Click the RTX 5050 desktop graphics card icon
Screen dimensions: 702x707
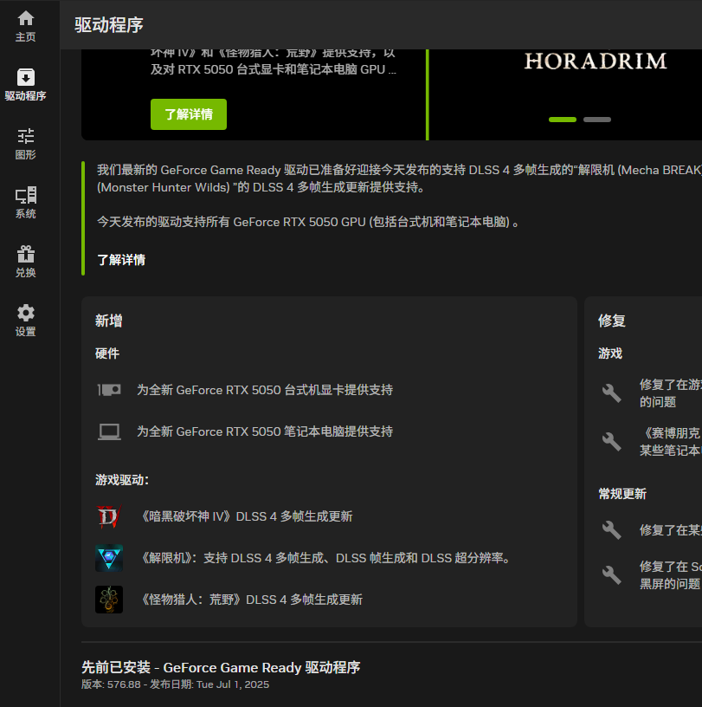(109, 390)
